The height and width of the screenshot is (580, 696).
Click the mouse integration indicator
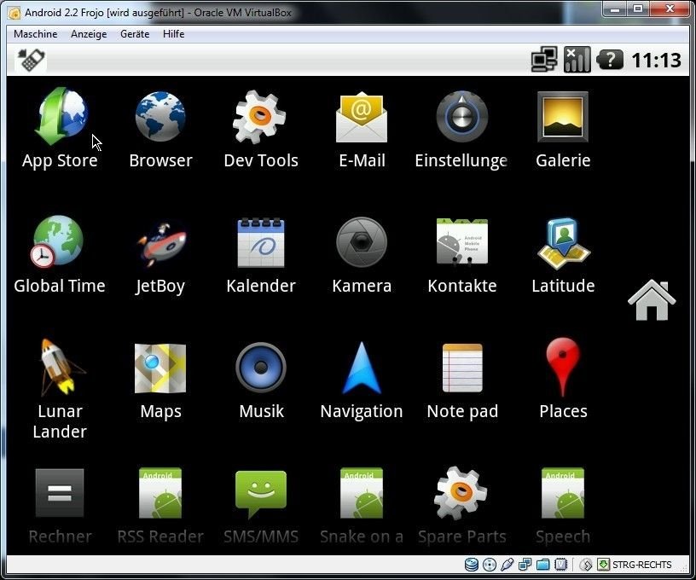tap(586, 565)
